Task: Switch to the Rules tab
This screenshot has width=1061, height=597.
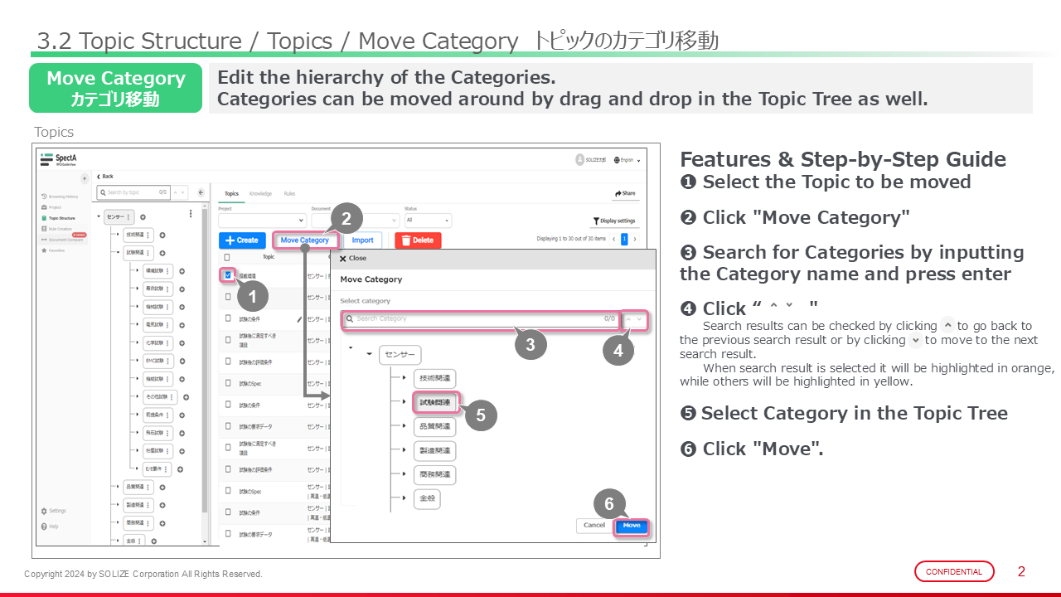Action: [x=289, y=194]
